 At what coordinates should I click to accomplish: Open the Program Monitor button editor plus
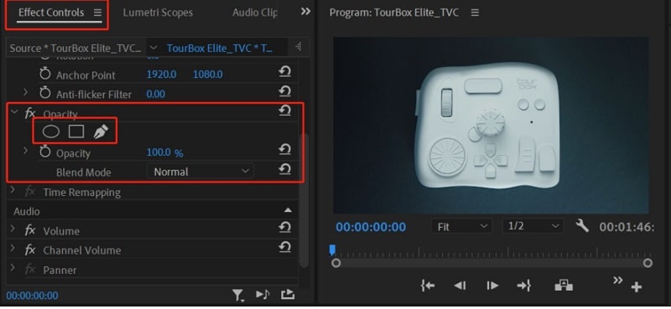pos(637,287)
